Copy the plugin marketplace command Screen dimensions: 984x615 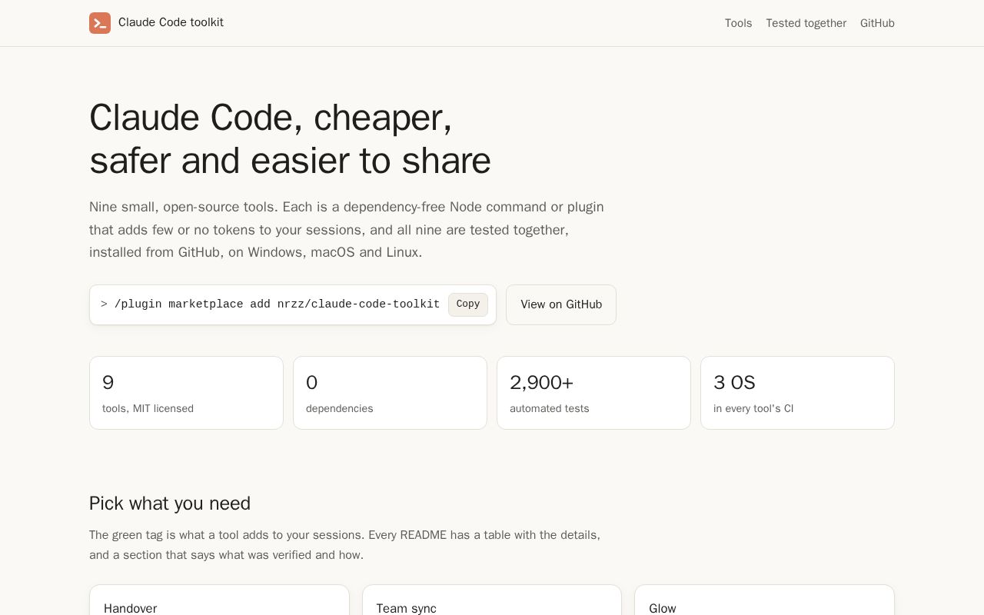click(468, 304)
